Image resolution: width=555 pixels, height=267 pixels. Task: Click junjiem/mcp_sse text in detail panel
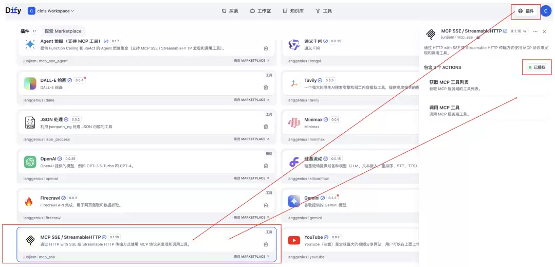[x=457, y=37]
